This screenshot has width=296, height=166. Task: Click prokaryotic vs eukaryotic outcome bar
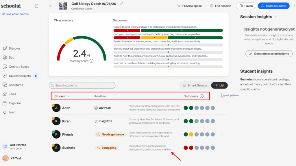tap(168, 38)
